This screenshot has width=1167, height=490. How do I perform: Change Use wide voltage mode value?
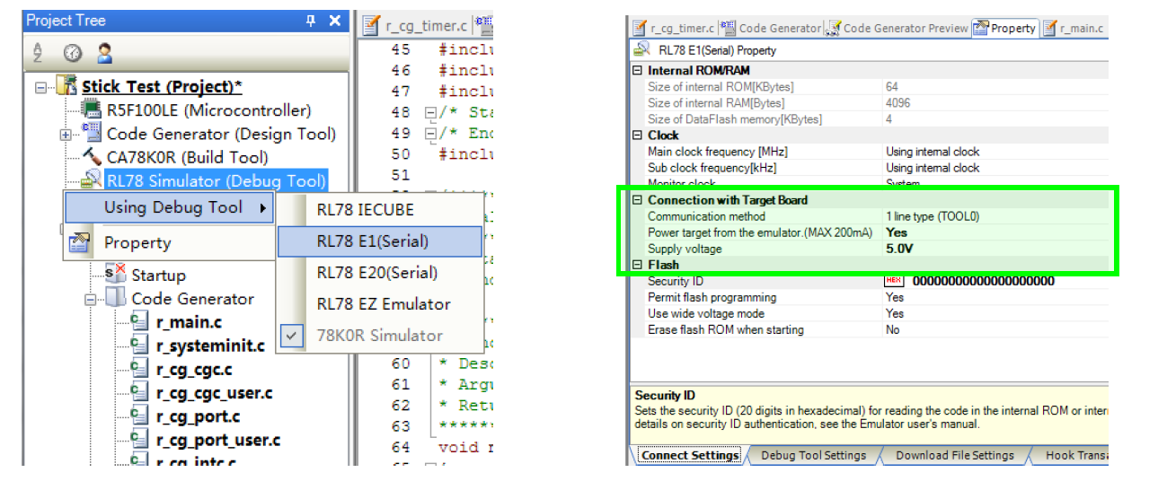995,313
